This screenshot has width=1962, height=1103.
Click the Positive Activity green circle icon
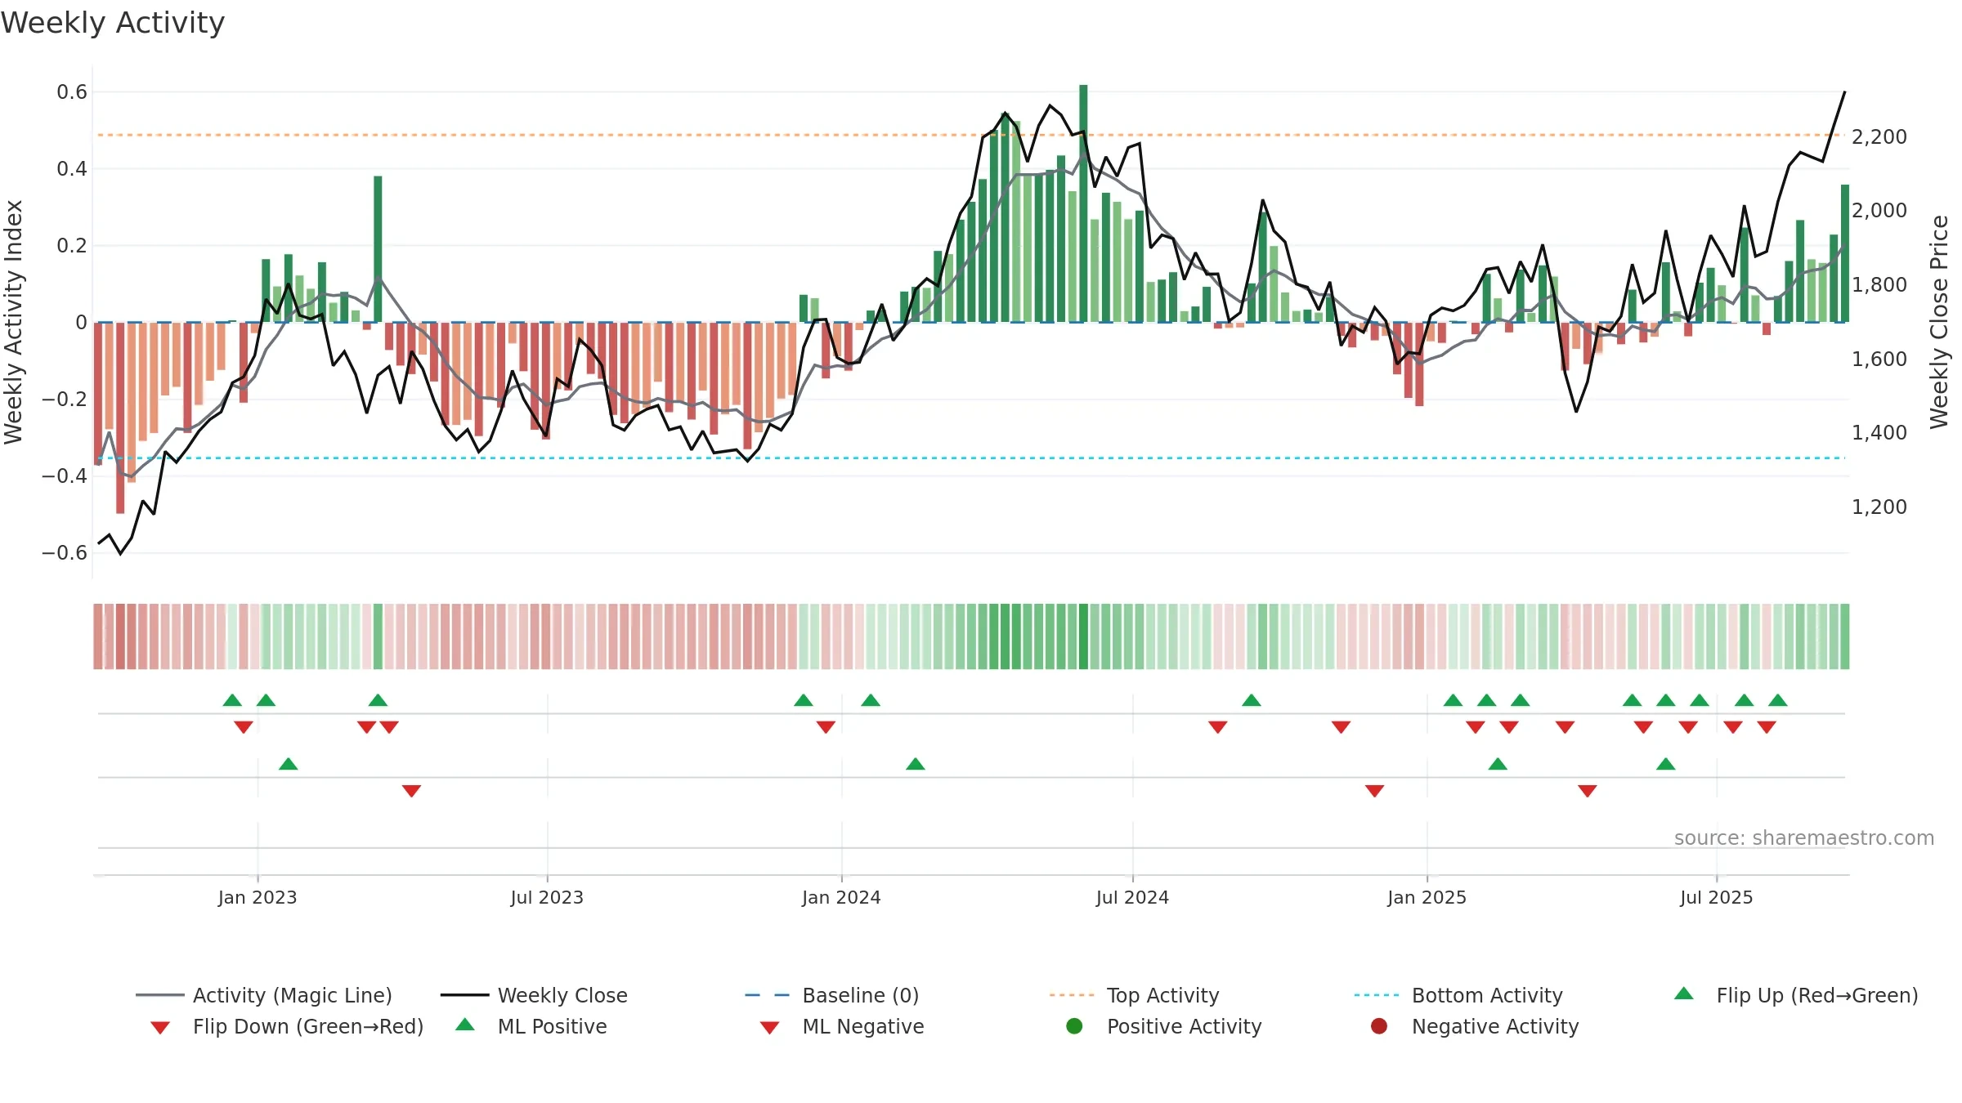[1075, 1026]
